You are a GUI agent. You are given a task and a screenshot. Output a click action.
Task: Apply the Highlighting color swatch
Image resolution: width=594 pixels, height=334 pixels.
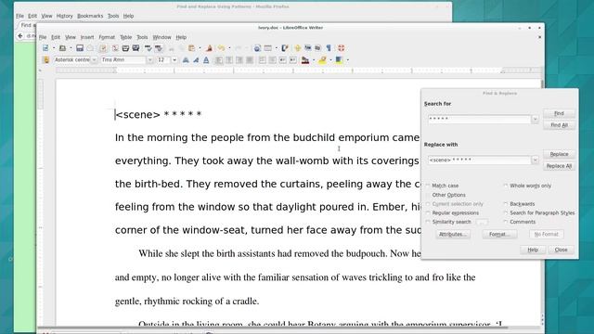(x=322, y=59)
